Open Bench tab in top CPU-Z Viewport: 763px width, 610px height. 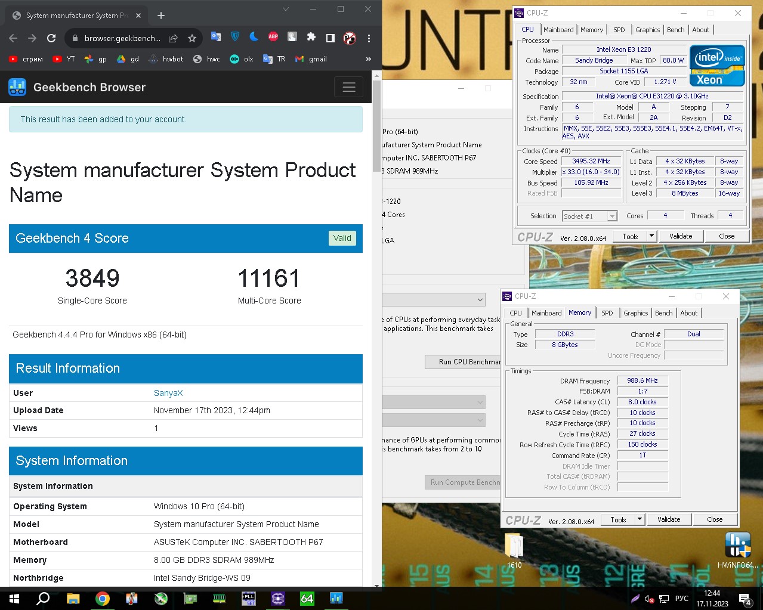tap(675, 30)
